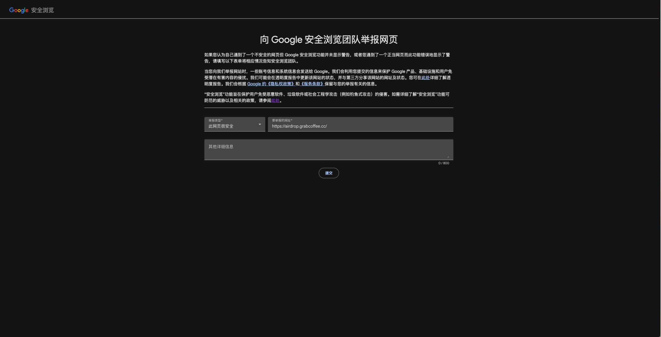Click the 0 / 800 character counter
The height and width of the screenshot is (337, 661).
coord(444,163)
